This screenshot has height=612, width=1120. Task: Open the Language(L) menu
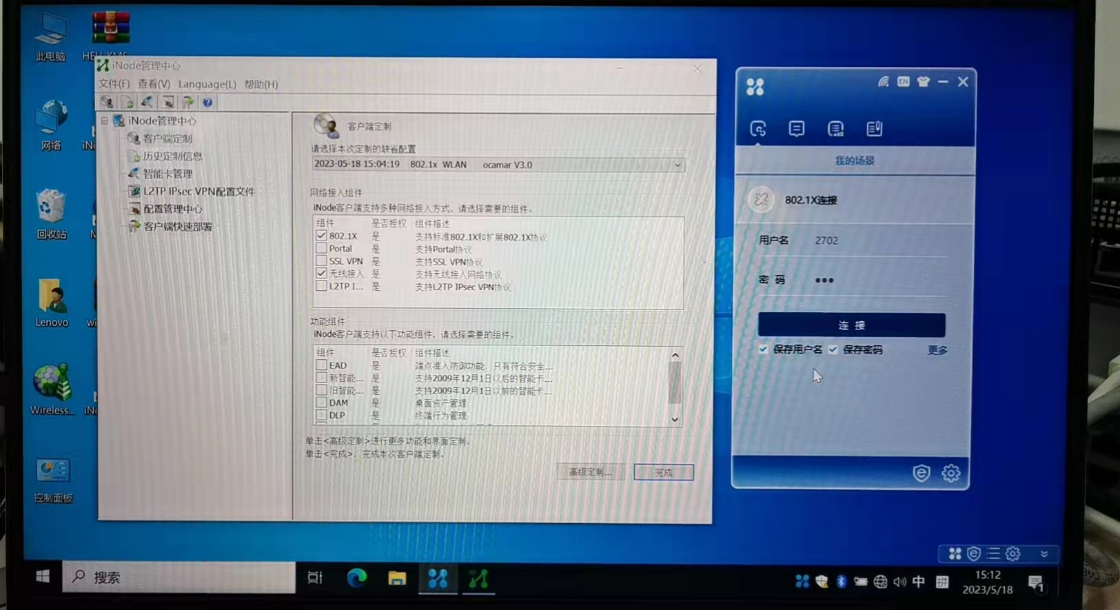pyautogui.click(x=207, y=84)
